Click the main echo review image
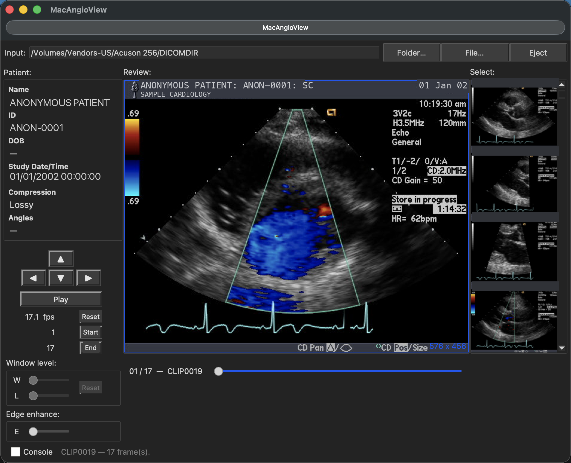Screen dimensions: 571x463 click(296, 216)
